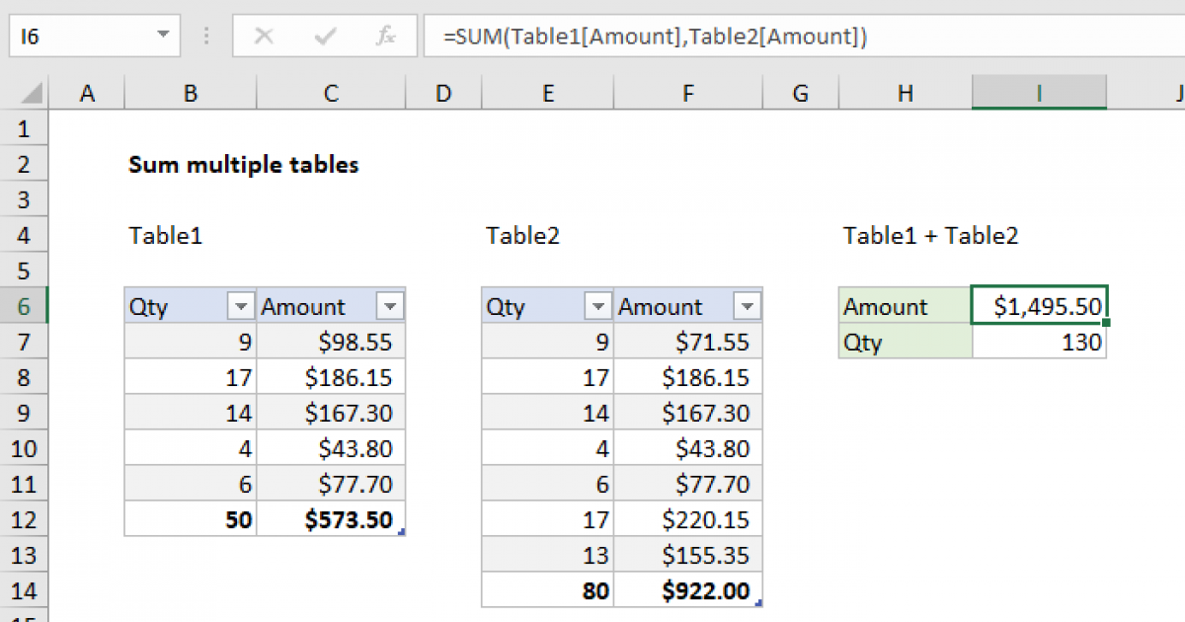Open Table2 Qty filter dropdown
The image size is (1185, 622).
coord(598,307)
